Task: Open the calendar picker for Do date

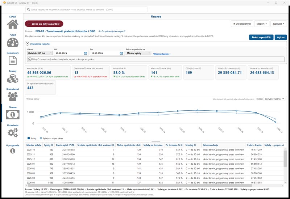Action: click(x=121, y=53)
